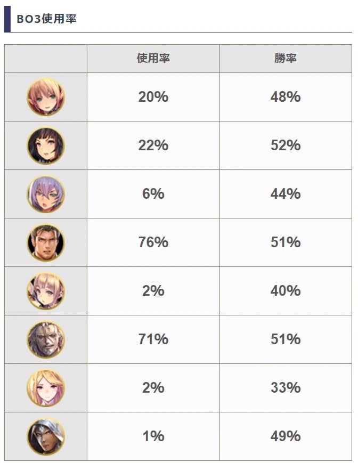Select the grey-haired old man portrait
This screenshot has width=358, height=463.
pyautogui.click(x=46, y=339)
